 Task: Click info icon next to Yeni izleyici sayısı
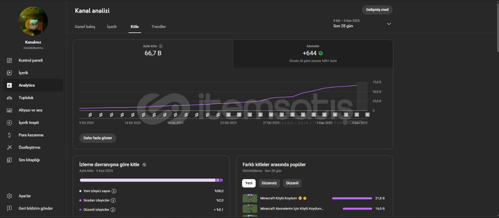[x=114, y=191]
